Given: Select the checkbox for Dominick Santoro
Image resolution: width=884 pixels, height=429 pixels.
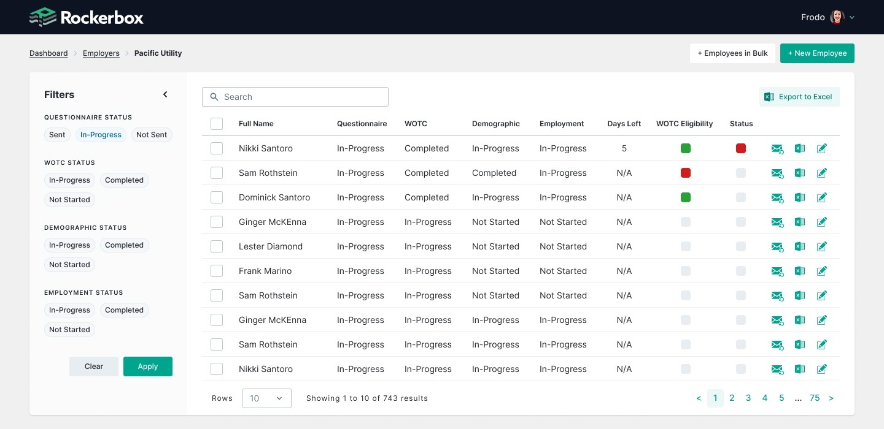Looking at the screenshot, I should 217,197.
